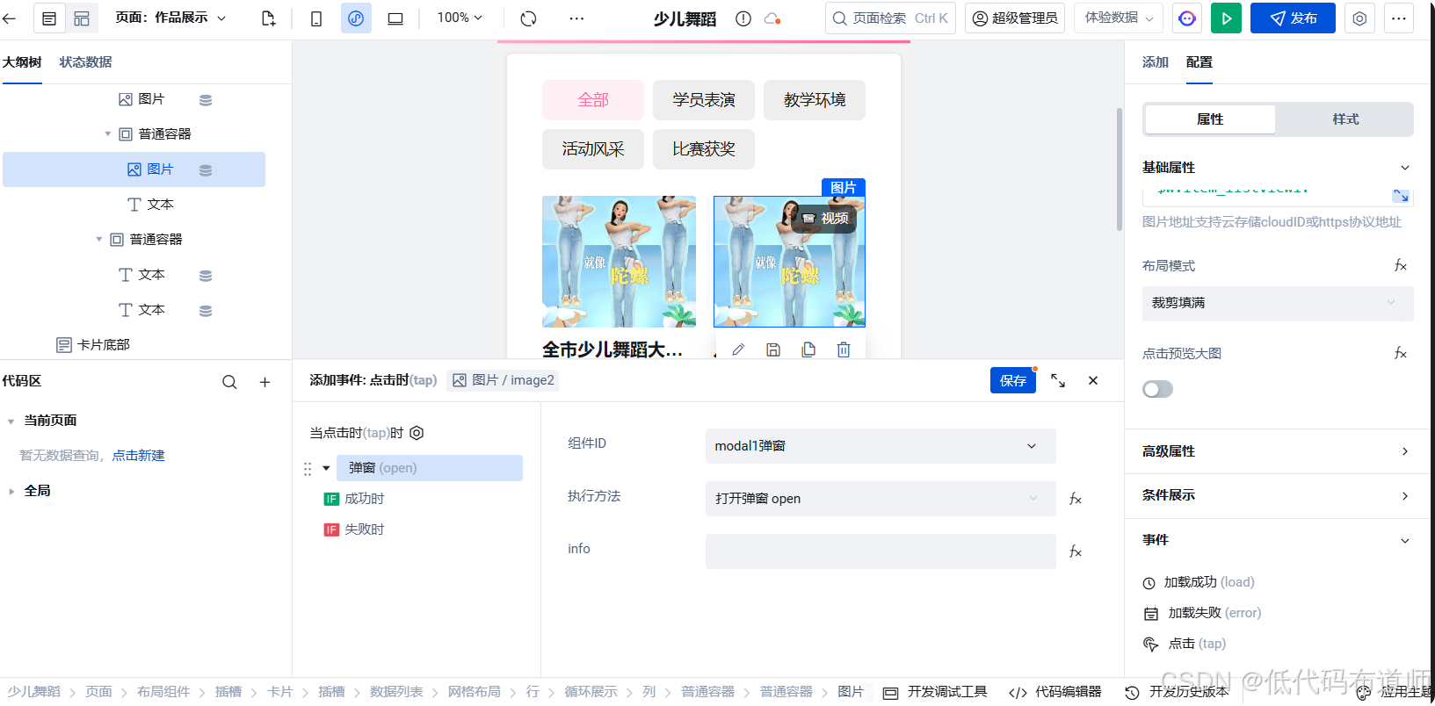Viewport: 1435px width, 706px height.
Task: Click the cloud sync status icon
Action: point(772,18)
